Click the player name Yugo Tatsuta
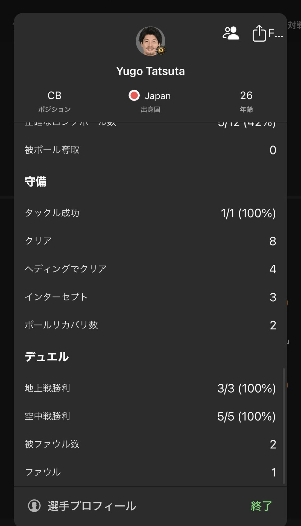This screenshot has width=301, height=526. 150,71
